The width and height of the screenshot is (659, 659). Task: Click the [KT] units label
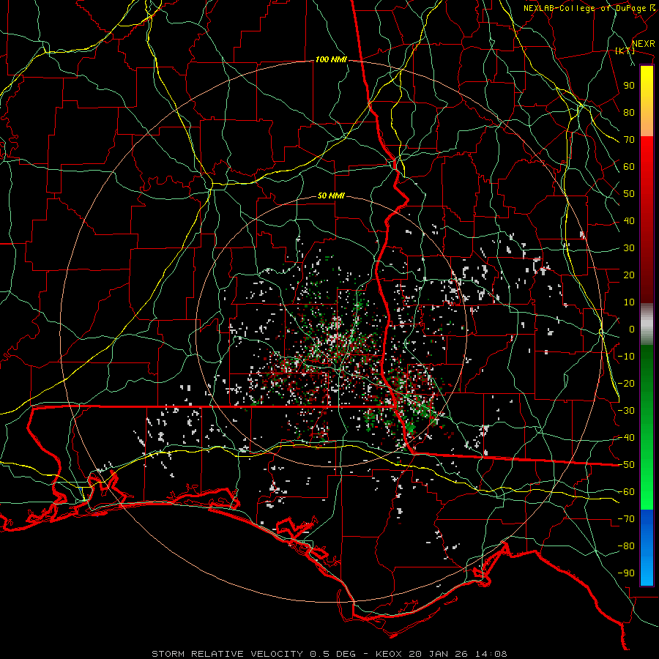625,51
